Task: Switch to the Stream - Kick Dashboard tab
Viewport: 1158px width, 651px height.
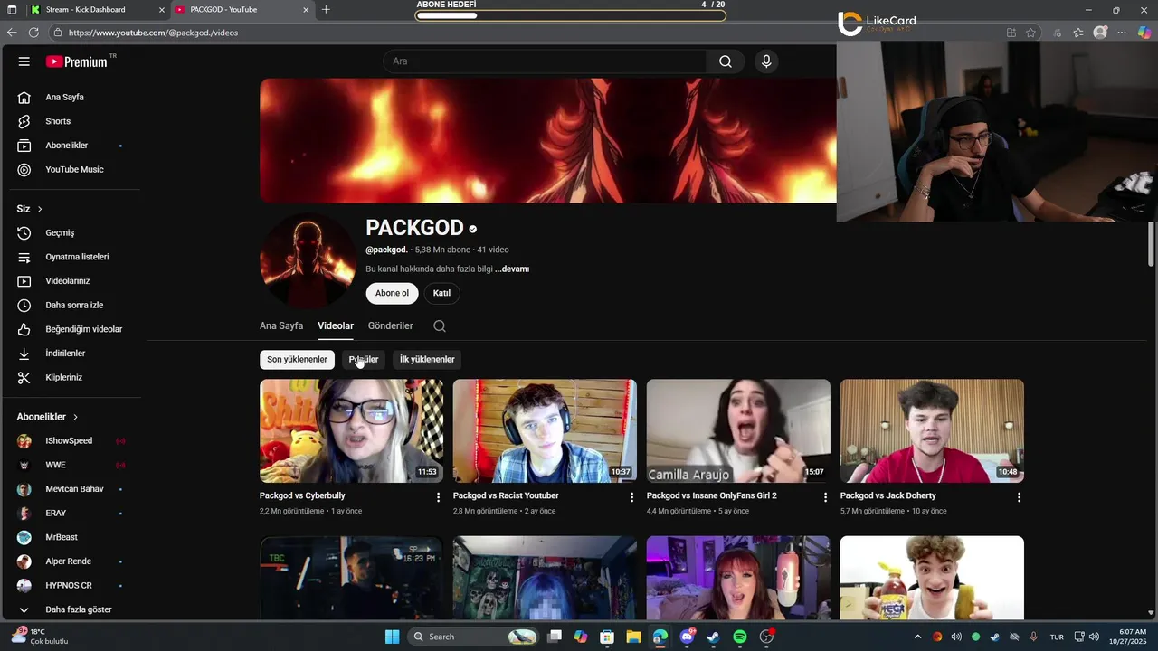Action: pyautogui.click(x=97, y=10)
